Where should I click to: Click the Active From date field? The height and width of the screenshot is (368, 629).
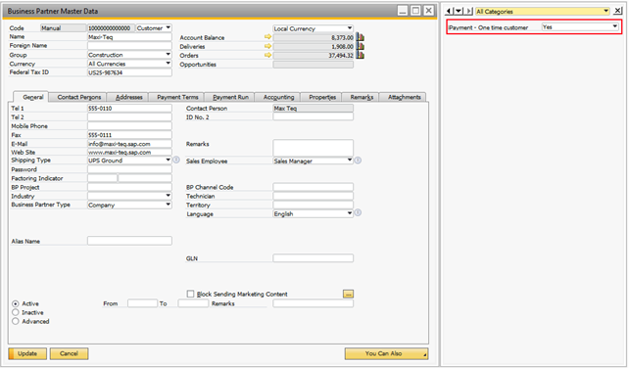pos(142,303)
